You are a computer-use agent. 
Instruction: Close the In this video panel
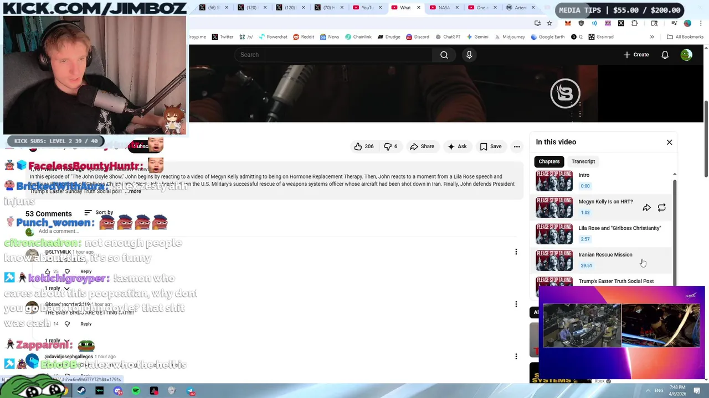pyautogui.click(x=669, y=142)
